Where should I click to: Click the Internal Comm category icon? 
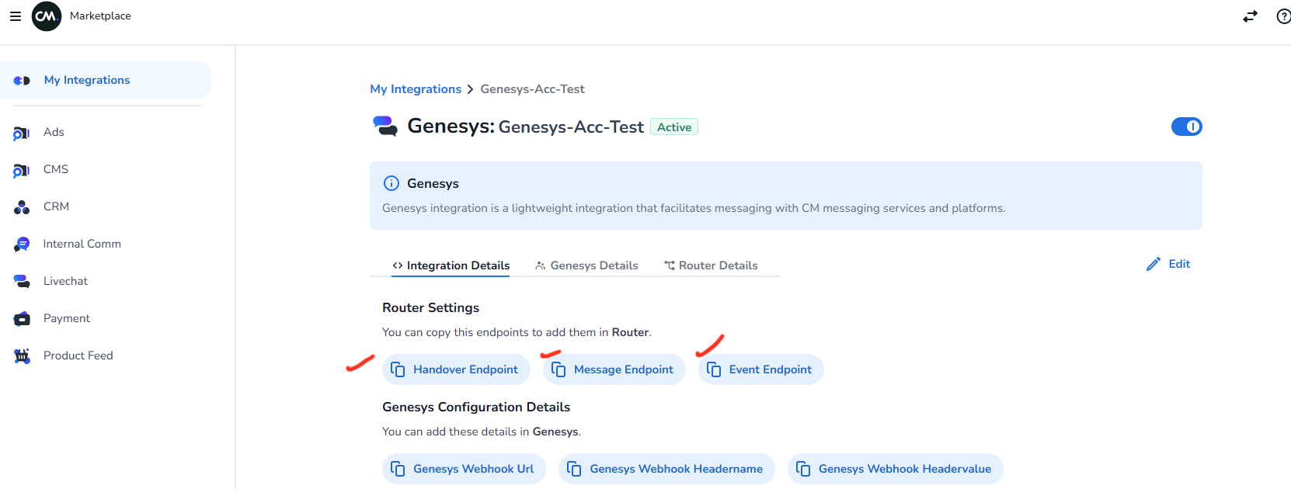click(x=22, y=244)
